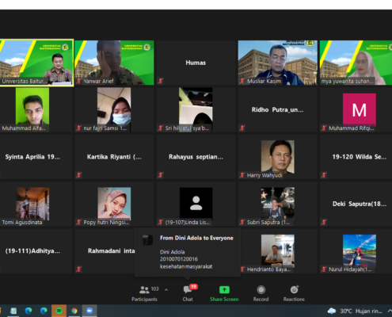Click the Syinta Aprilia 19... name tile
This screenshot has width=392, height=317.
[36, 157]
